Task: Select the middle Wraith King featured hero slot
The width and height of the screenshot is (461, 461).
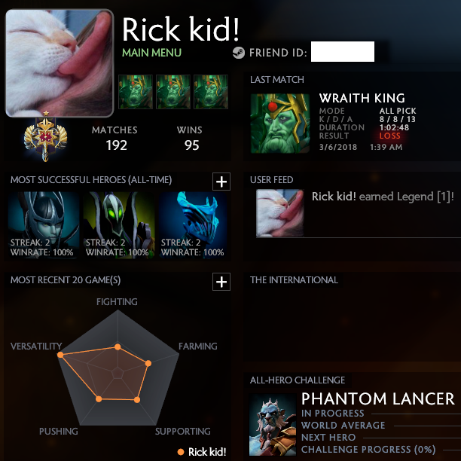Action: [x=173, y=92]
